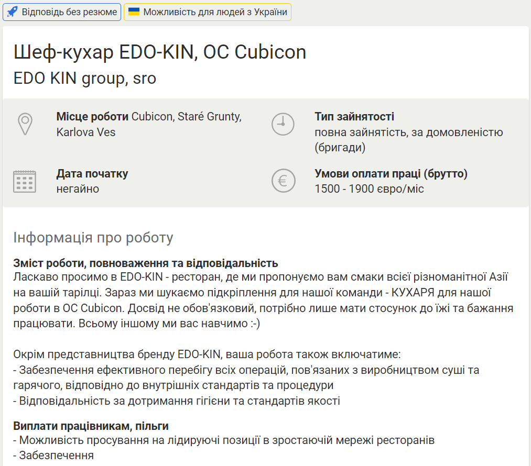Click the salary text "1500 - 1900 євро/міс"

tap(369, 189)
